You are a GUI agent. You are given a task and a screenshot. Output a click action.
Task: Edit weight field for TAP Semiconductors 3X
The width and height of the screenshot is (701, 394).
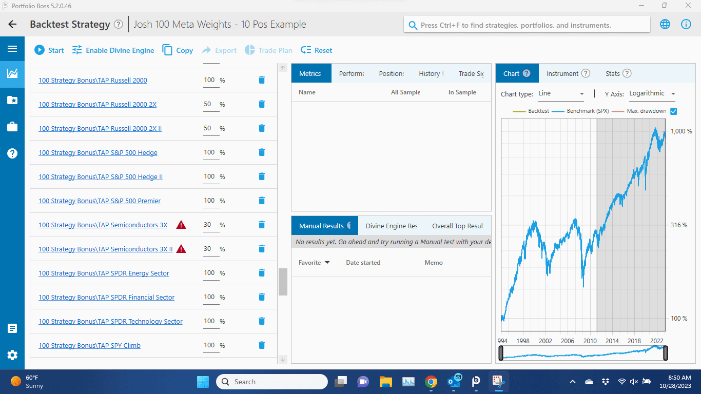click(211, 225)
